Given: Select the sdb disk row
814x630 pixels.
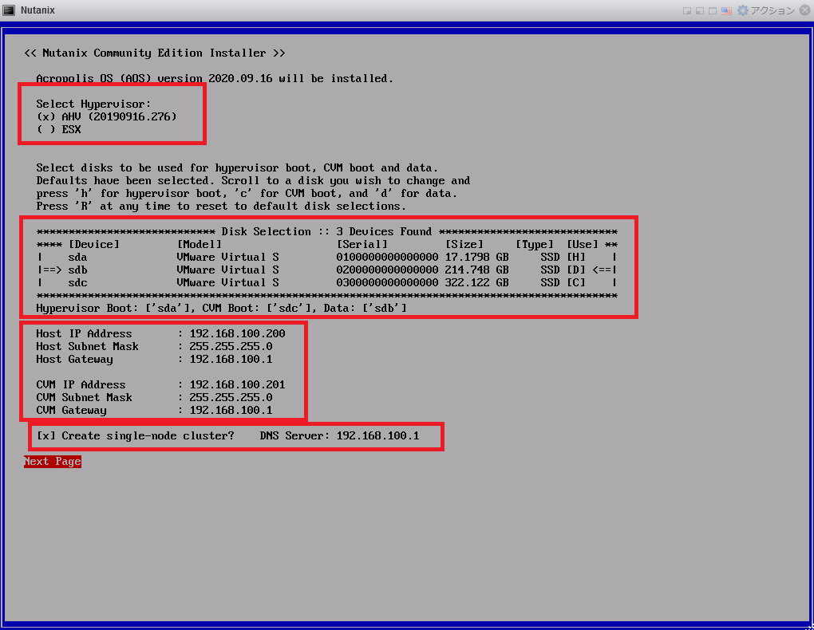Looking at the screenshot, I should click(326, 270).
